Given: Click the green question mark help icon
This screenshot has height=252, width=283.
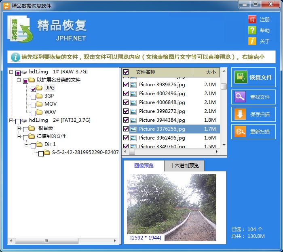Looking at the screenshot, I should tap(252, 30).
